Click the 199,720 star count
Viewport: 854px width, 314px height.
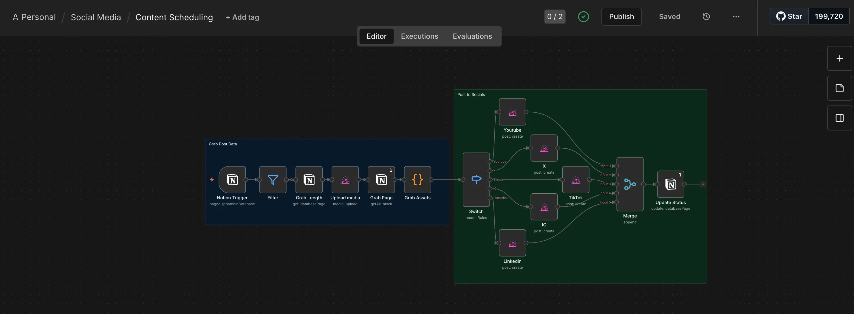pos(829,16)
